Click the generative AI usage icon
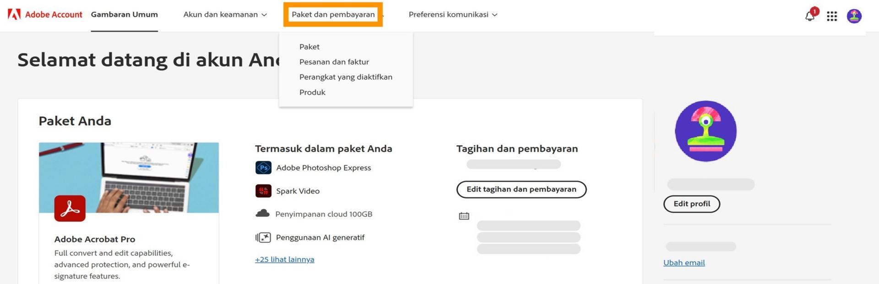Screen dimensions: 879x284 [263, 237]
